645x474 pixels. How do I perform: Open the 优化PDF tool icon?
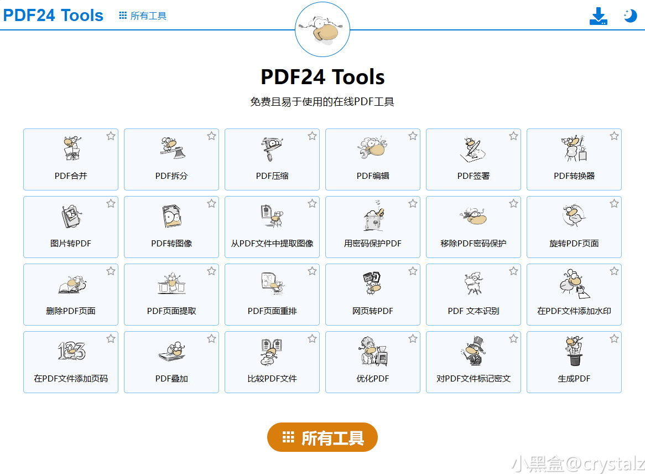pos(373,351)
